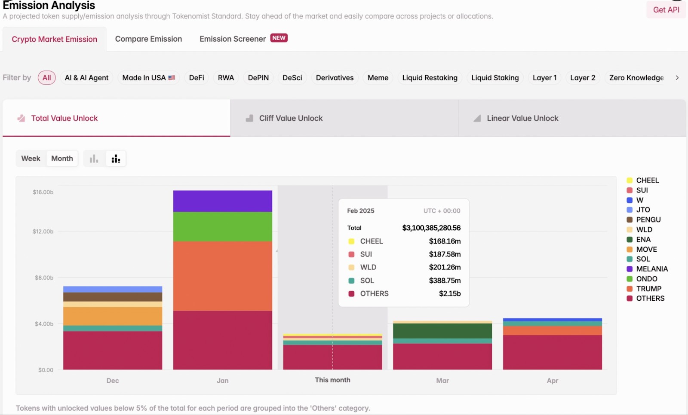Click the WLD $201.26m tooltip row
688x415 pixels.
pos(404,267)
